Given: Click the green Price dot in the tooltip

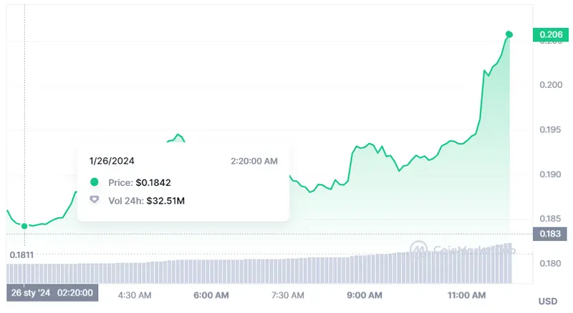Looking at the screenshot, I should point(95,182).
